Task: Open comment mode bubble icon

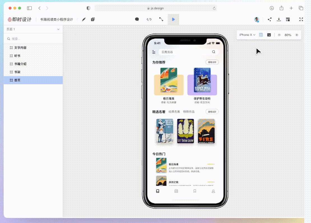Action: 137,19
